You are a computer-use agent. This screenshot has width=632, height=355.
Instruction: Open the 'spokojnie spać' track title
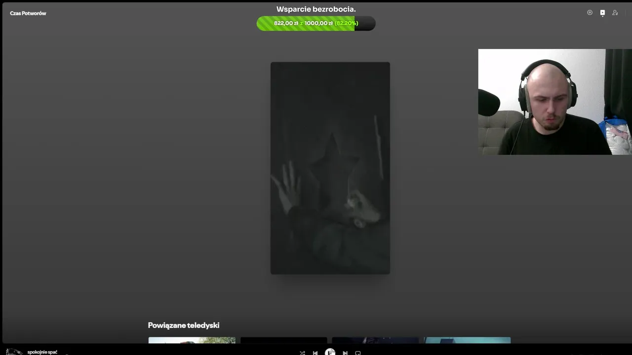(42, 352)
